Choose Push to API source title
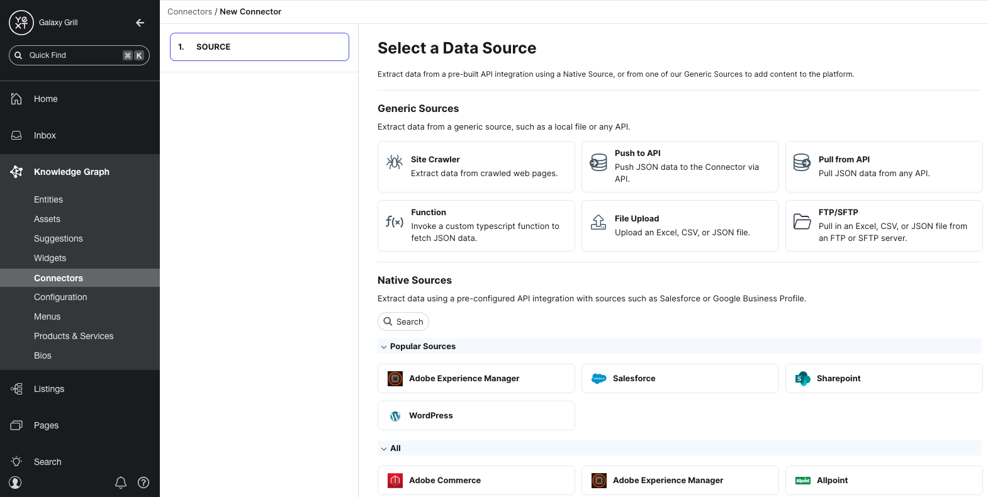This screenshot has height=497, width=988. (637, 153)
